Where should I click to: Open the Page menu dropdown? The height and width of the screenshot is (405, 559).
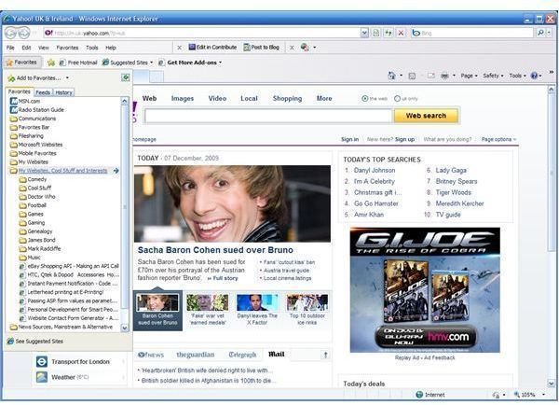pyautogui.click(x=469, y=76)
